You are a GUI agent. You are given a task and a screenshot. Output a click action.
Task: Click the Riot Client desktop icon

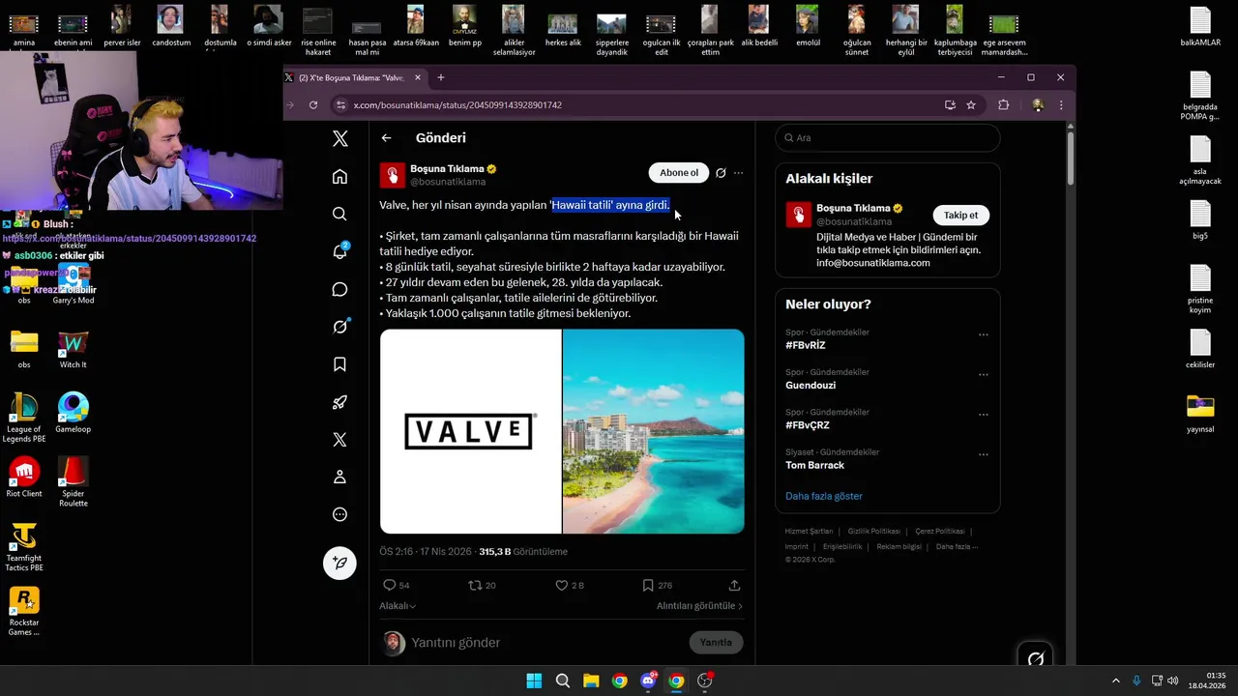click(24, 477)
